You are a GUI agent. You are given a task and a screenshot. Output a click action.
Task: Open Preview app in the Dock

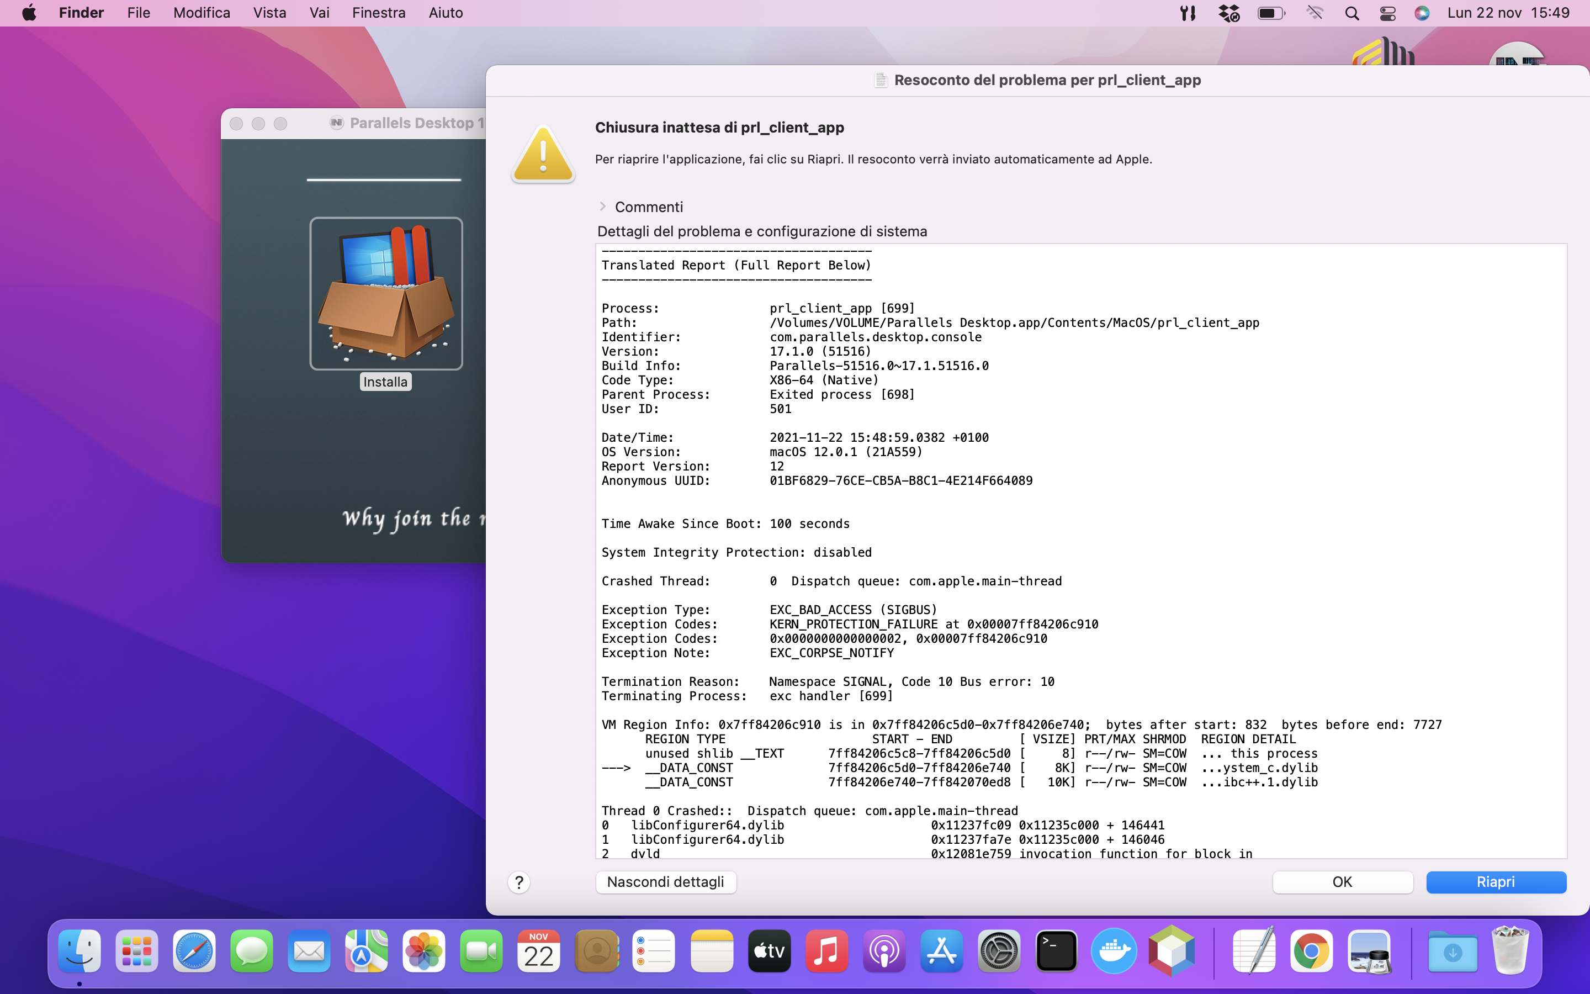tap(1369, 950)
